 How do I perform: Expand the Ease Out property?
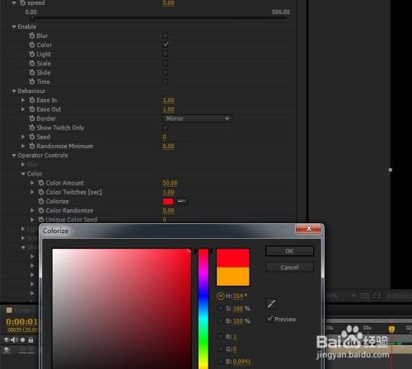coord(23,110)
